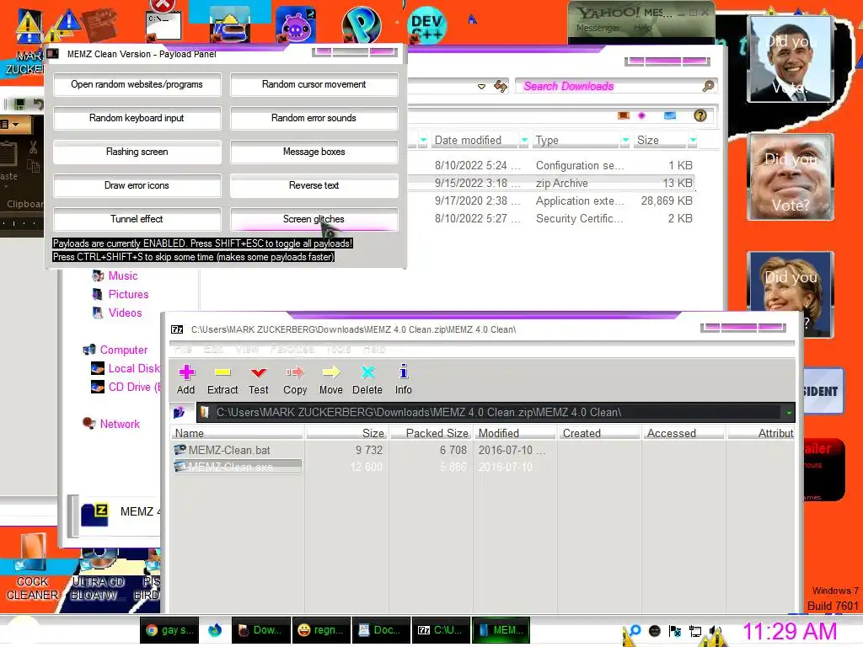Toggle Random cursor movement payload
The image size is (863, 647).
[314, 85]
